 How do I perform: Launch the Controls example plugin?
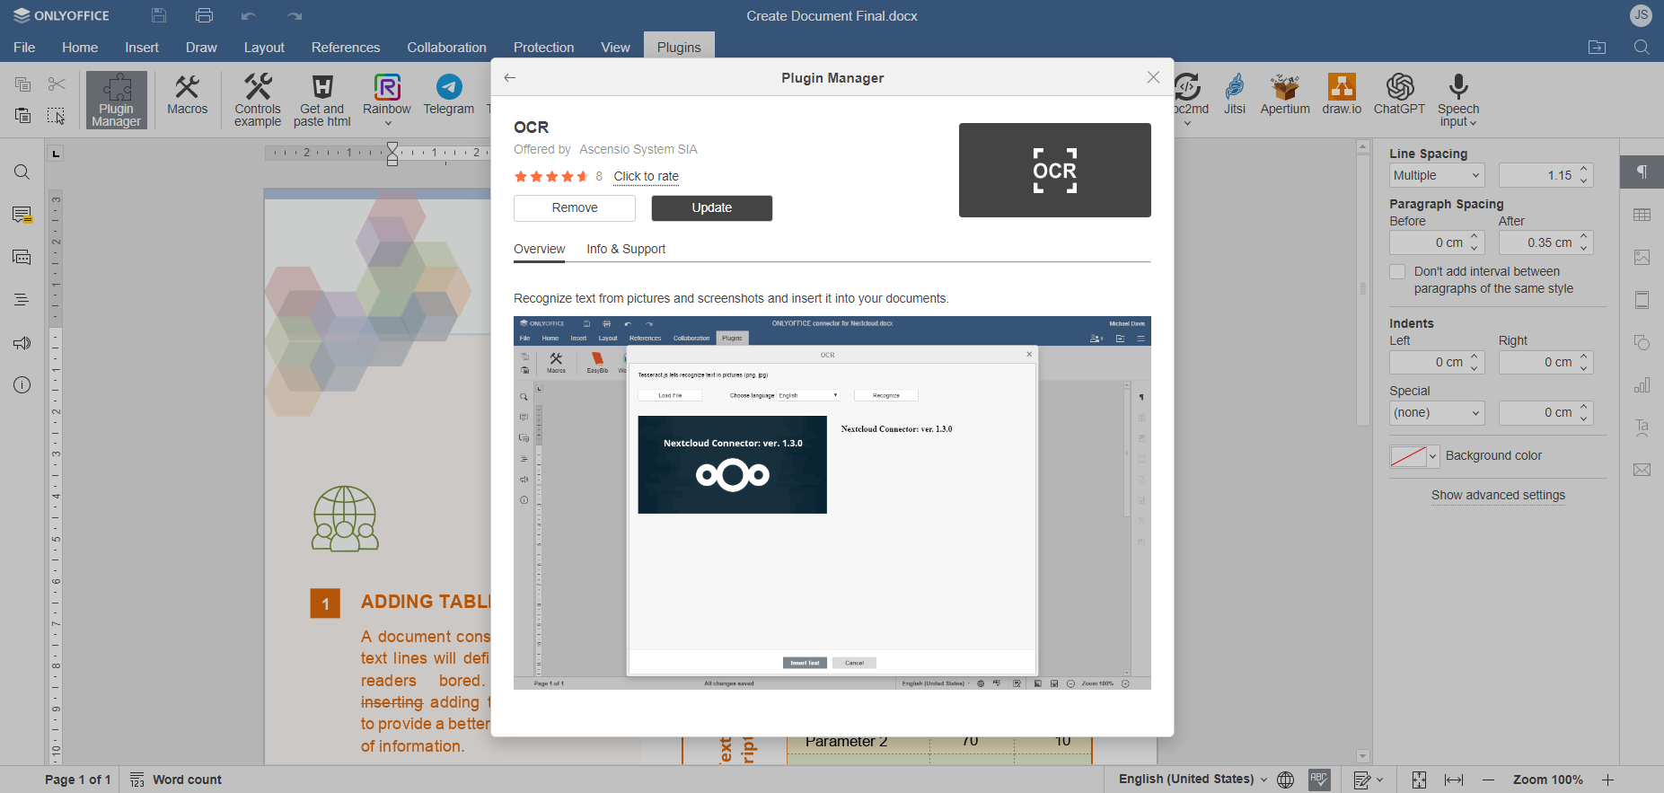coord(258,100)
